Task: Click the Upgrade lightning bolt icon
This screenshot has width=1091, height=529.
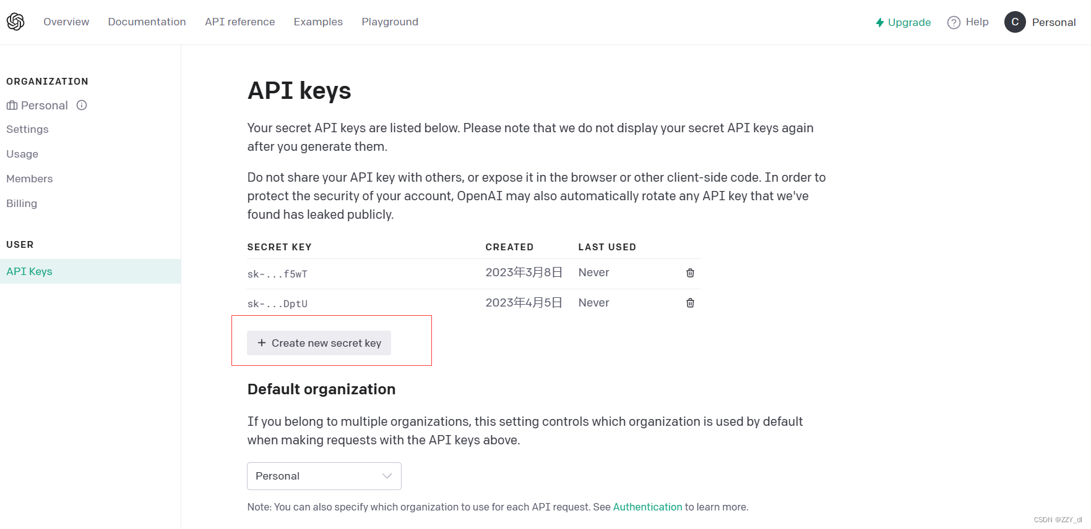Action: (879, 22)
